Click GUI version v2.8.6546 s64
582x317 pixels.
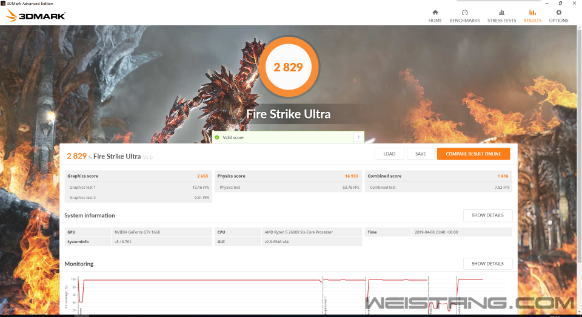[276, 242]
